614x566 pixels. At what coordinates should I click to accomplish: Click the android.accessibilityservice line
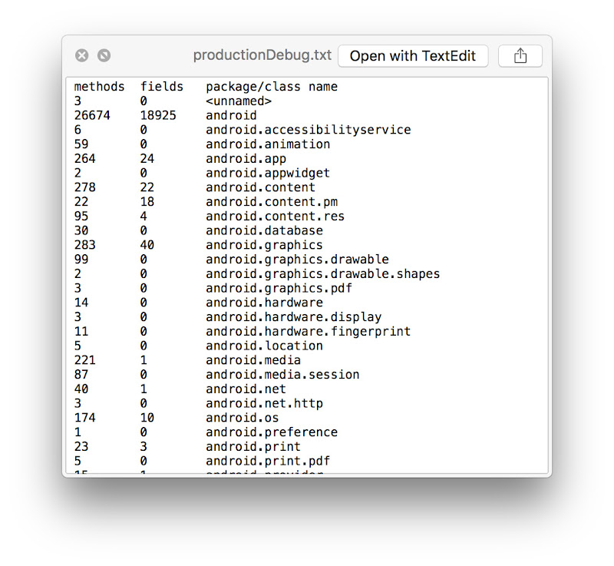pyautogui.click(x=308, y=130)
